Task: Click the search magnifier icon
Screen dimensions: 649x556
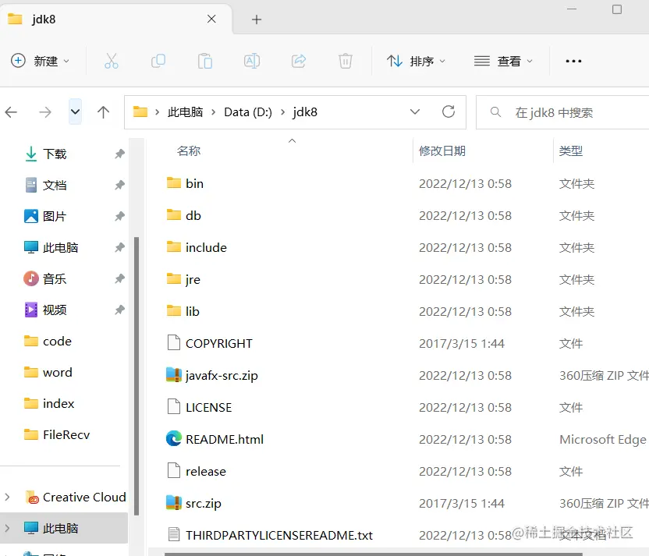Action: pyautogui.click(x=495, y=112)
